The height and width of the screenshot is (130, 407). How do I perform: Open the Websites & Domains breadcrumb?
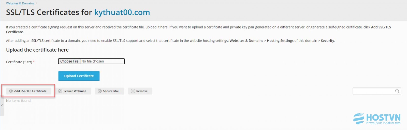(x=20, y=3)
